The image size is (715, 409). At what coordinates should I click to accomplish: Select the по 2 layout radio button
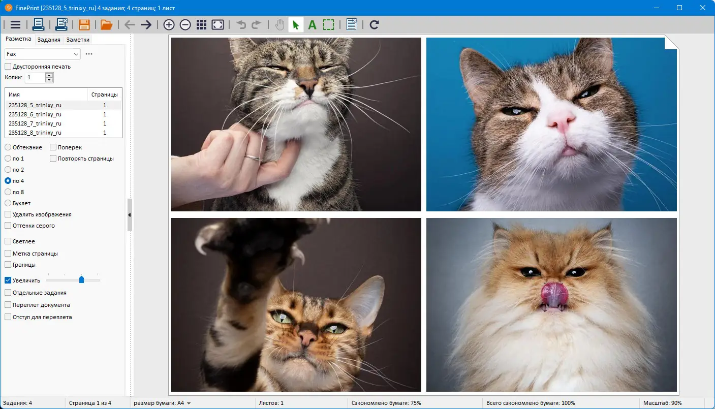coord(8,170)
